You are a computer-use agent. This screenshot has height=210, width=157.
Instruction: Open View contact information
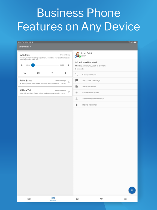click(105, 98)
